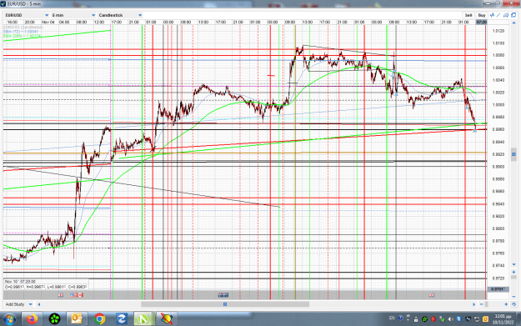Image resolution: width=521 pixels, height=326 pixels.
Task: Click the UK flag event near Nov 04
Action: click(x=61, y=295)
